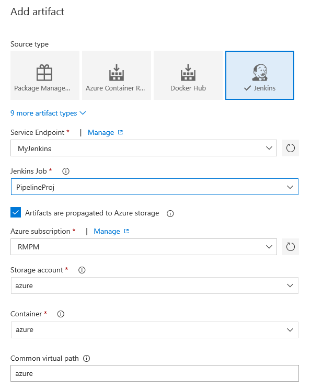Click the Add artifact heading text
Image resolution: width=311 pixels, height=389 pixels.
pyautogui.click(x=38, y=12)
